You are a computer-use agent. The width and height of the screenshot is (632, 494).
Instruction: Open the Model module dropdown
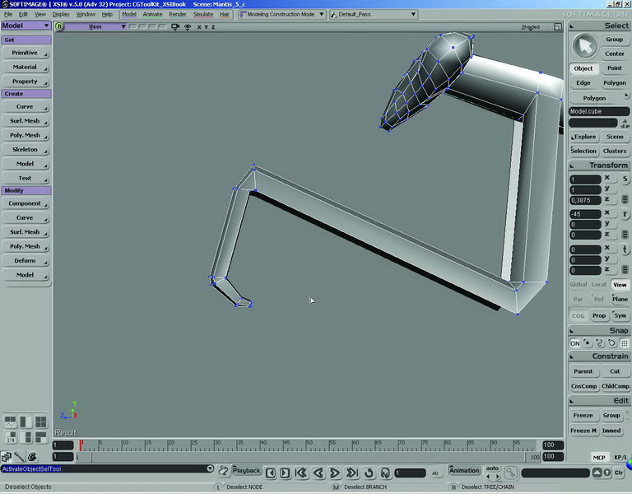26,26
